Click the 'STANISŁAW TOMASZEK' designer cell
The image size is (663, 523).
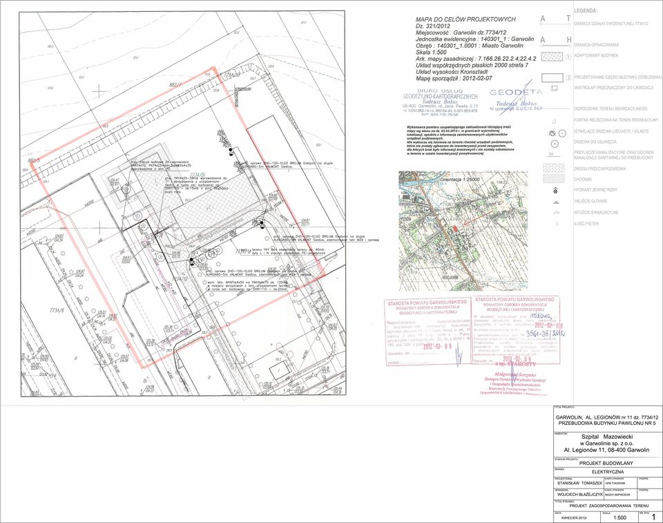(579, 483)
